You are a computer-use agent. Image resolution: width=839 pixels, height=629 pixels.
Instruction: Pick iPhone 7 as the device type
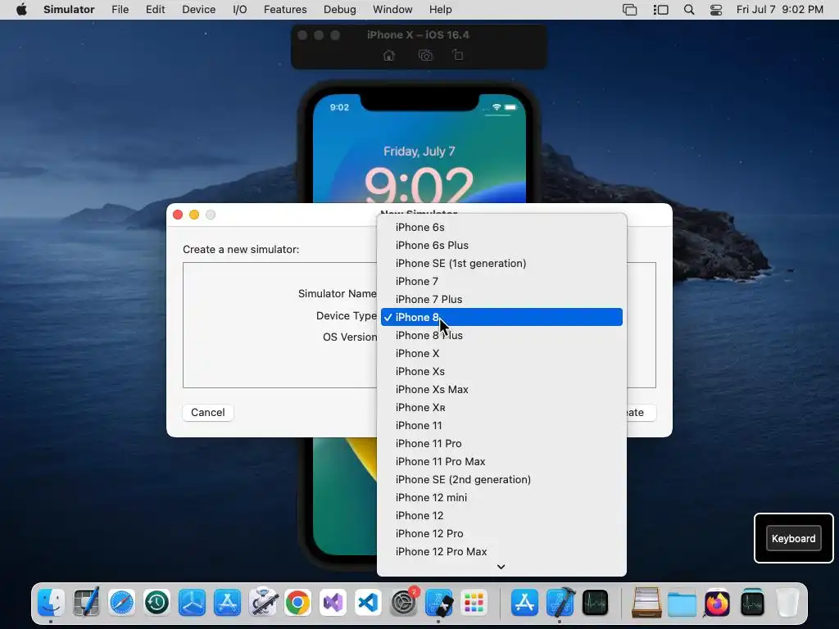pyautogui.click(x=501, y=282)
